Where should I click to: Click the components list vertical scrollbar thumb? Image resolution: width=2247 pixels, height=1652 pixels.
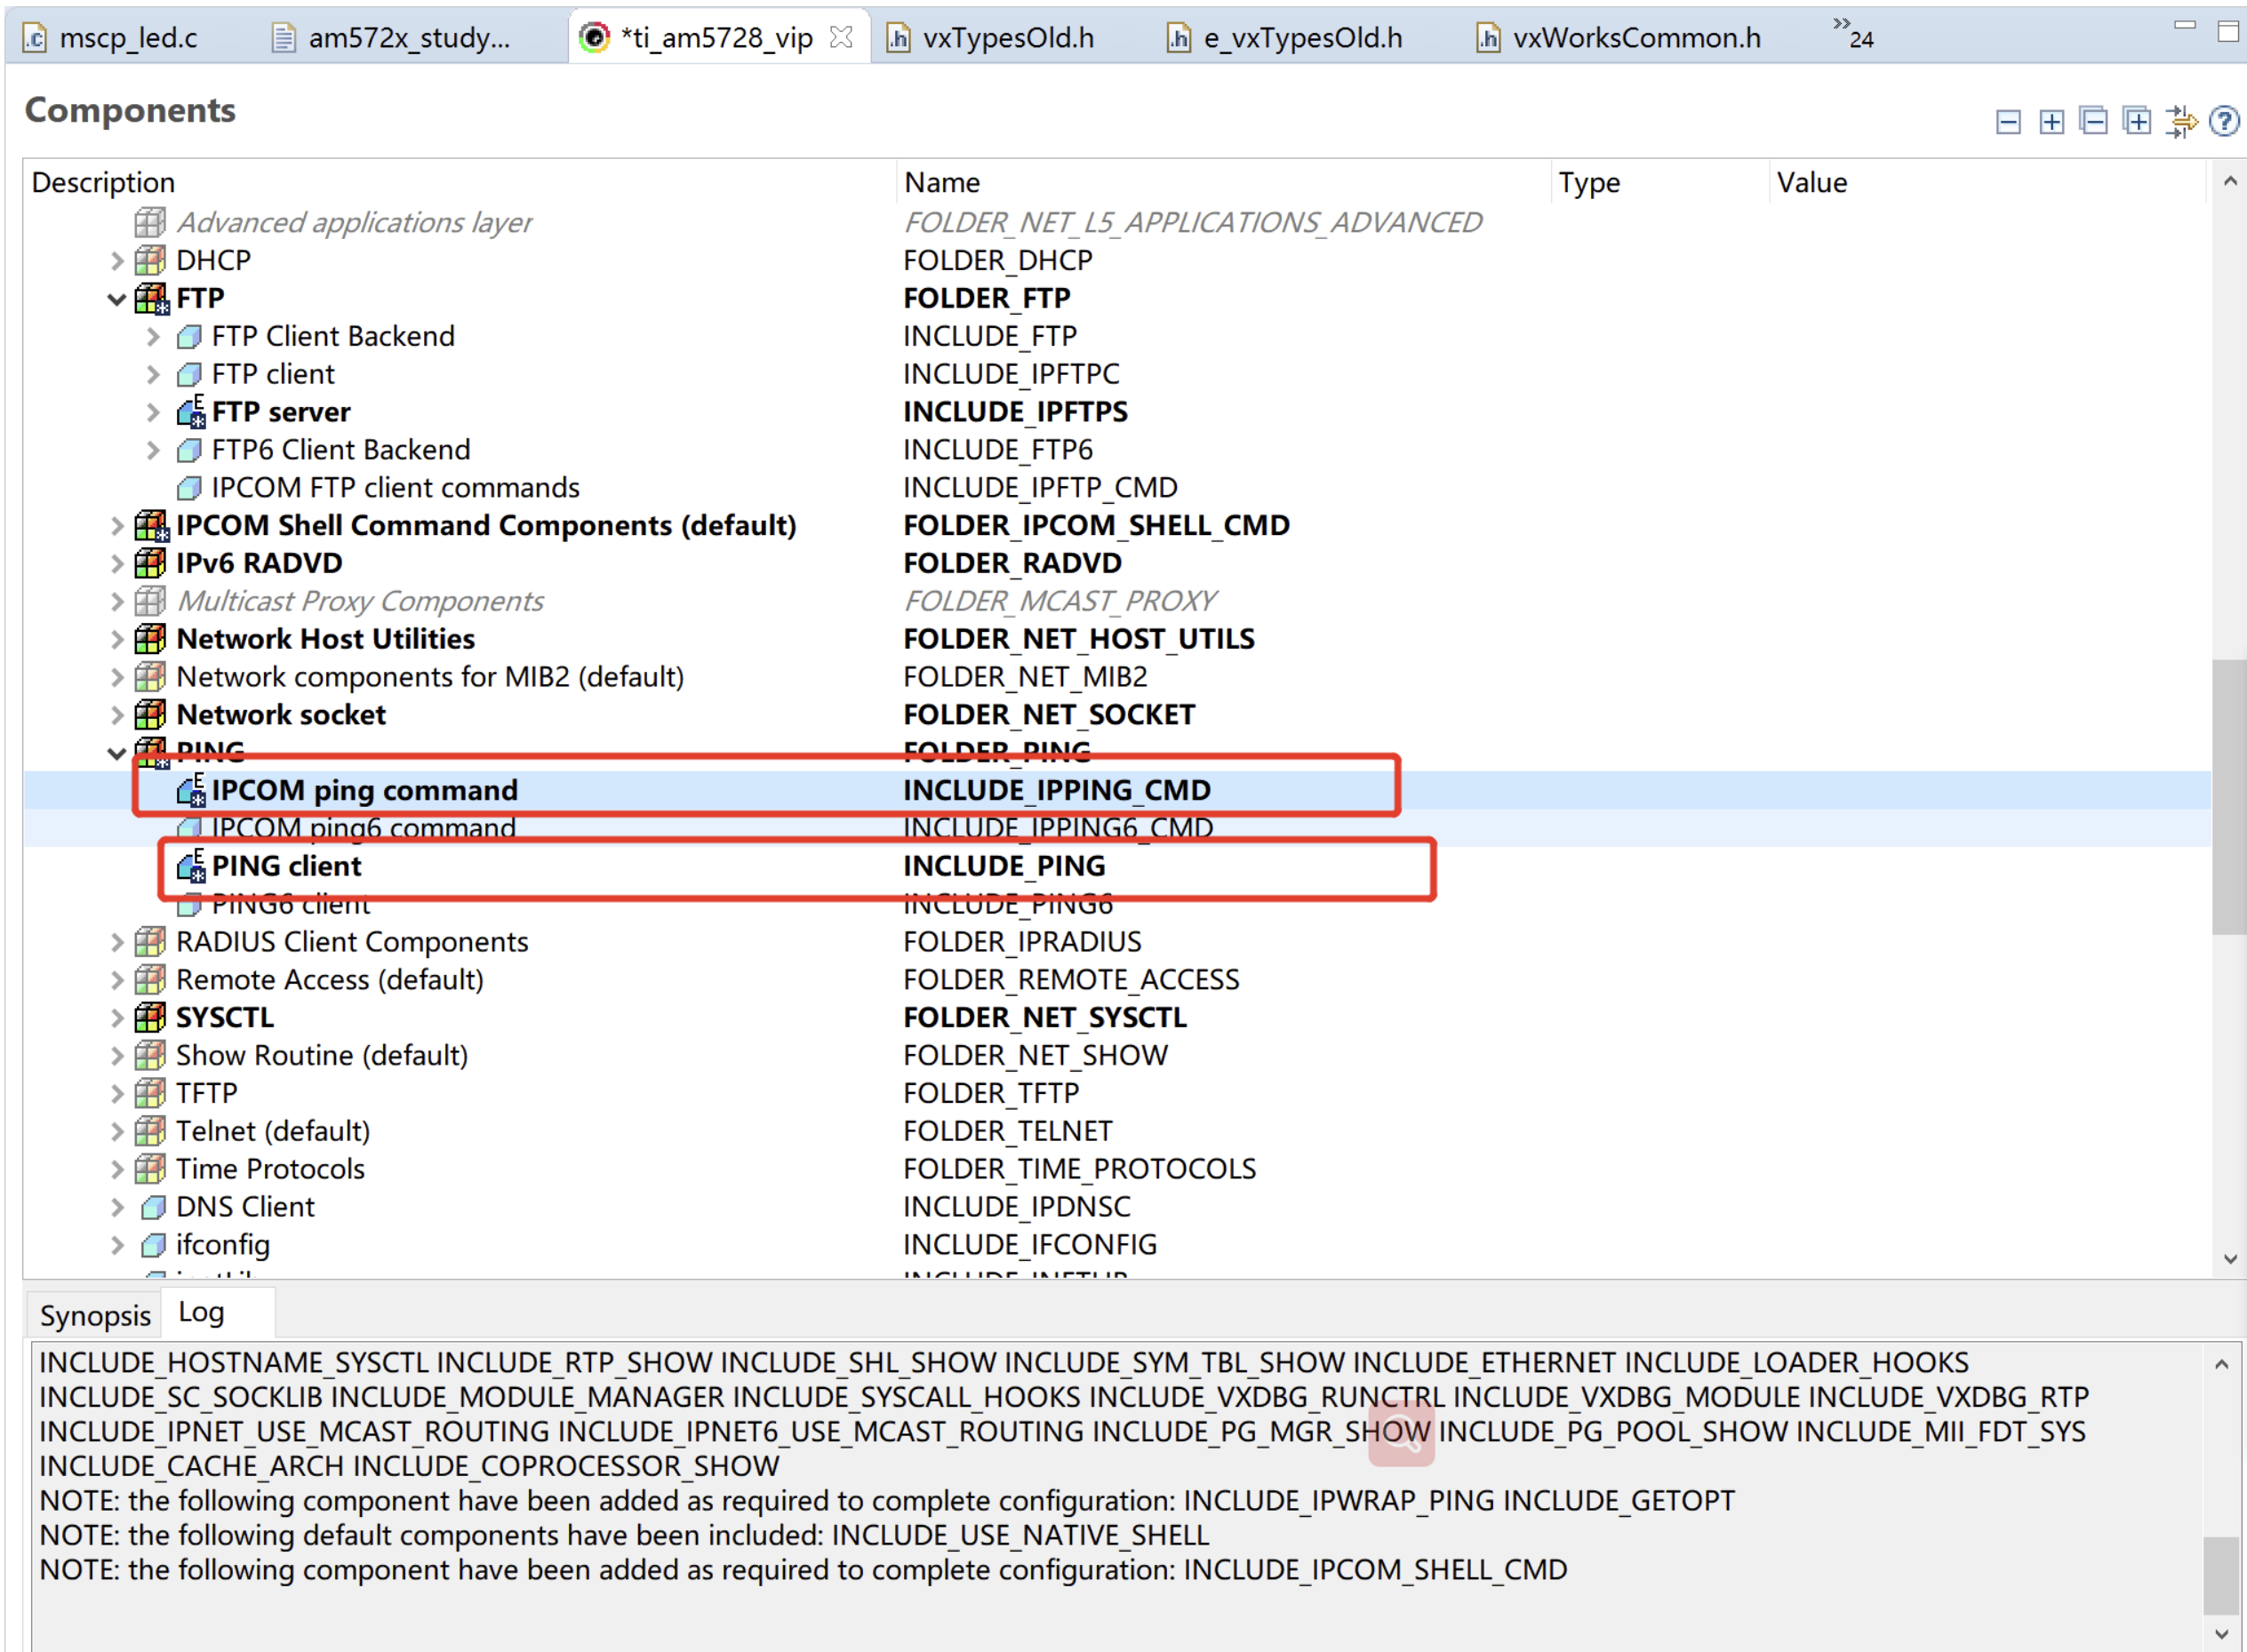(x=2229, y=795)
